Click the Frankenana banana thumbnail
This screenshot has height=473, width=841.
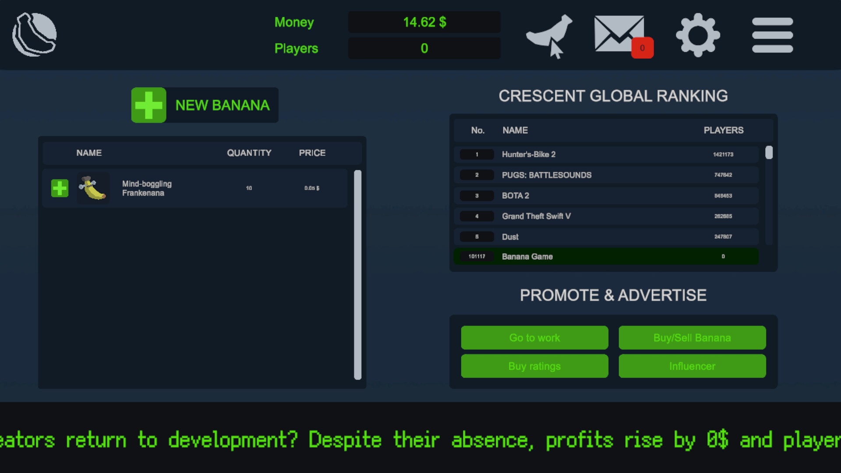(93, 188)
